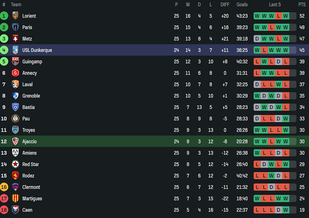Open the Annecy team link
Image resolution: width=309 pixels, height=218 pixels.
(29, 73)
